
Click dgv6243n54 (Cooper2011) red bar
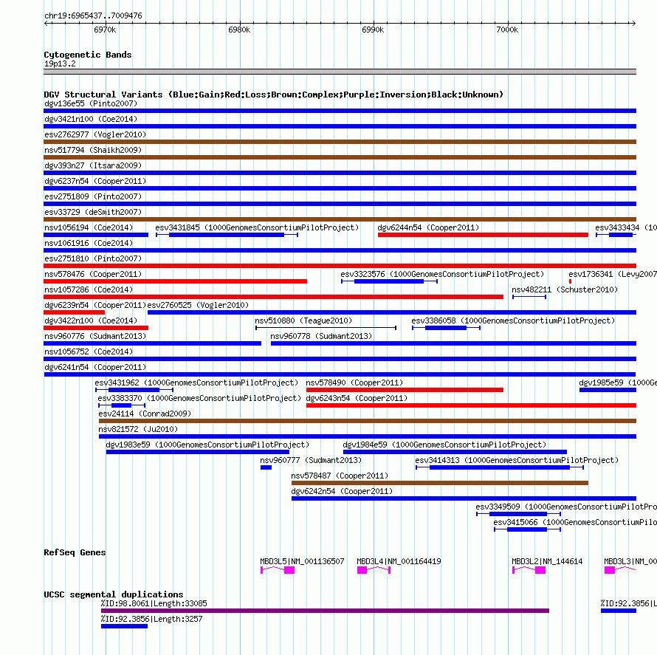pos(471,405)
